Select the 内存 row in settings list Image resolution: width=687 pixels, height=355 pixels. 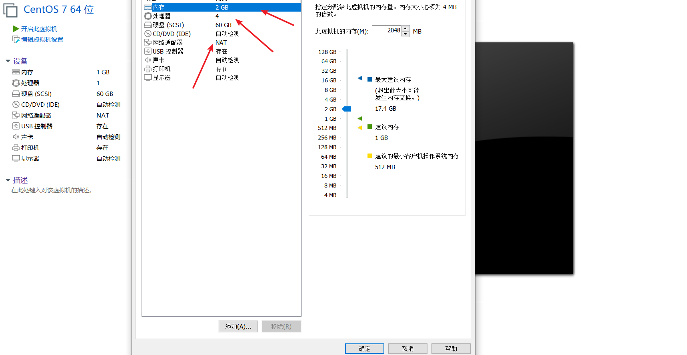click(x=222, y=7)
